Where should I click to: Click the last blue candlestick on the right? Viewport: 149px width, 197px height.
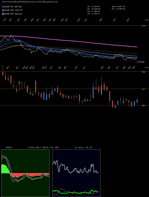137,101
